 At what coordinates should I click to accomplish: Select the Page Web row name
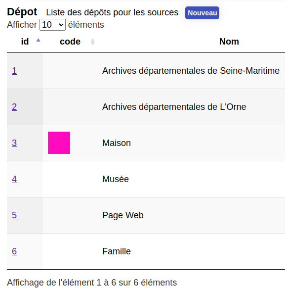pyautogui.click(x=123, y=215)
